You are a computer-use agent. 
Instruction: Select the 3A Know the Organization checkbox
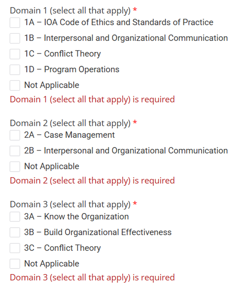(x=15, y=216)
